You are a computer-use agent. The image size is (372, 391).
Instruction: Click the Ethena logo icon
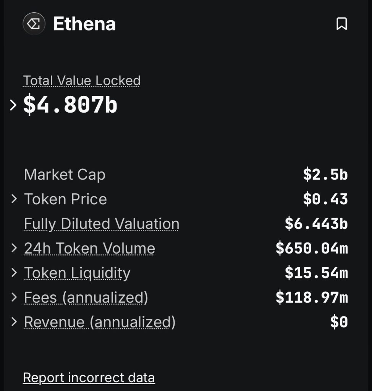click(34, 24)
